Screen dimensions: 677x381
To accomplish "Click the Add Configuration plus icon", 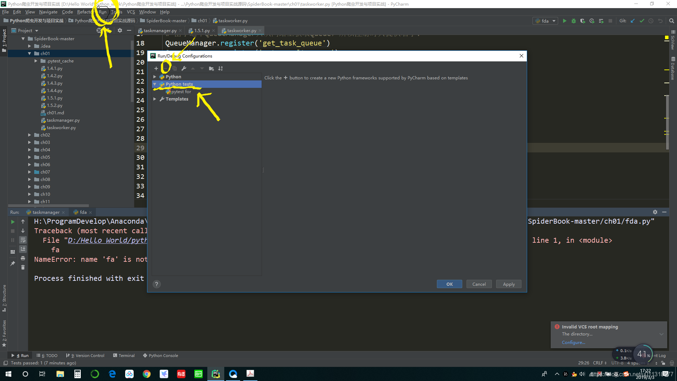I will click(x=156, y=68).
